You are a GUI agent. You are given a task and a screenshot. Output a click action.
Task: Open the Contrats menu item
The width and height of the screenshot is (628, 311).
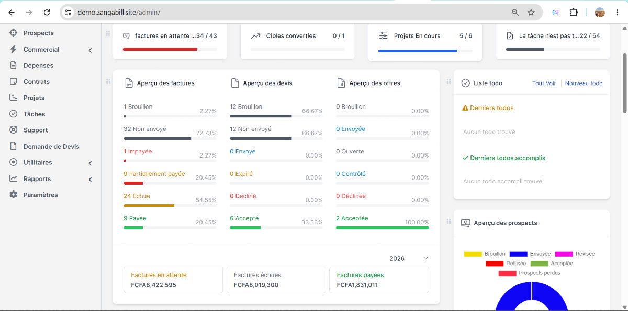(37, 81)
